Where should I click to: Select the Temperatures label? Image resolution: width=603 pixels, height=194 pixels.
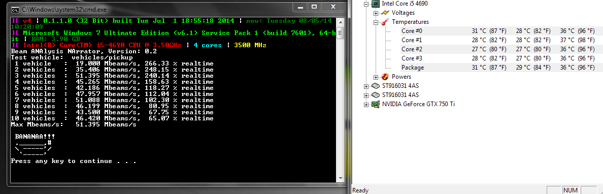(x=410, y=22)
